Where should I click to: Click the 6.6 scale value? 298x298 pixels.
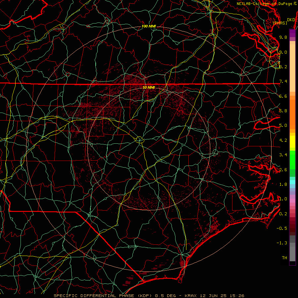(283, 96)
